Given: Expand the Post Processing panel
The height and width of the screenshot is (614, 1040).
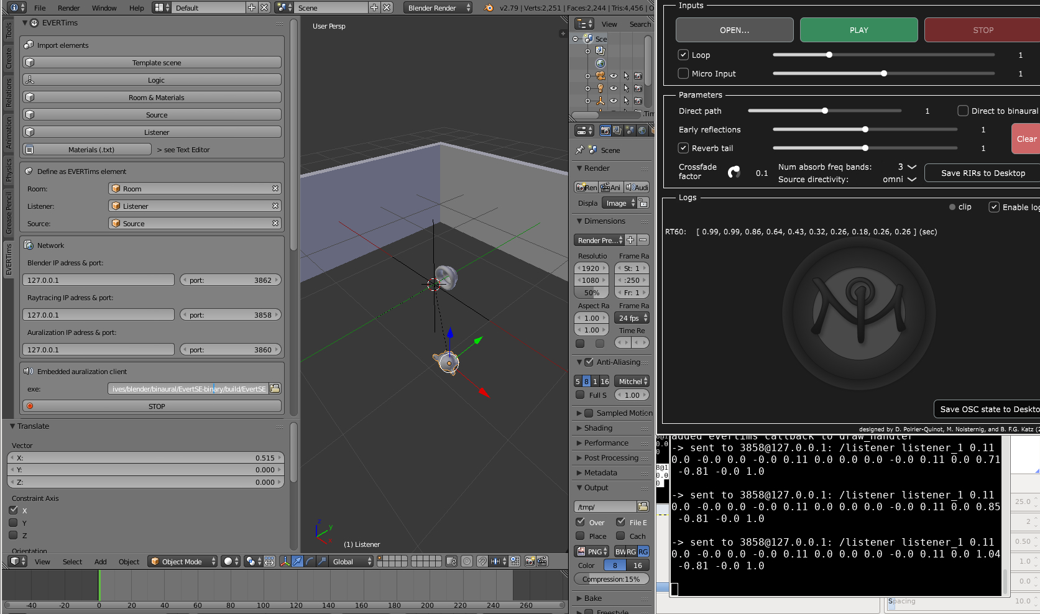Looking at the screenshot, I should point(579,457).
